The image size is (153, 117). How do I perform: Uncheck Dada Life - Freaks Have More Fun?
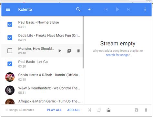point(10,37)
